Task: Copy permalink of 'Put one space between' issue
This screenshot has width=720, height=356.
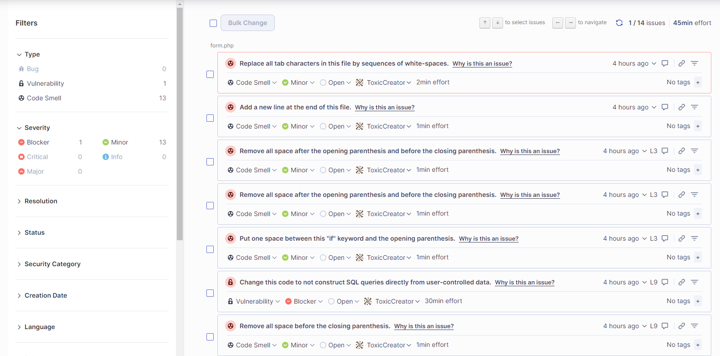Action: [682, 238]
